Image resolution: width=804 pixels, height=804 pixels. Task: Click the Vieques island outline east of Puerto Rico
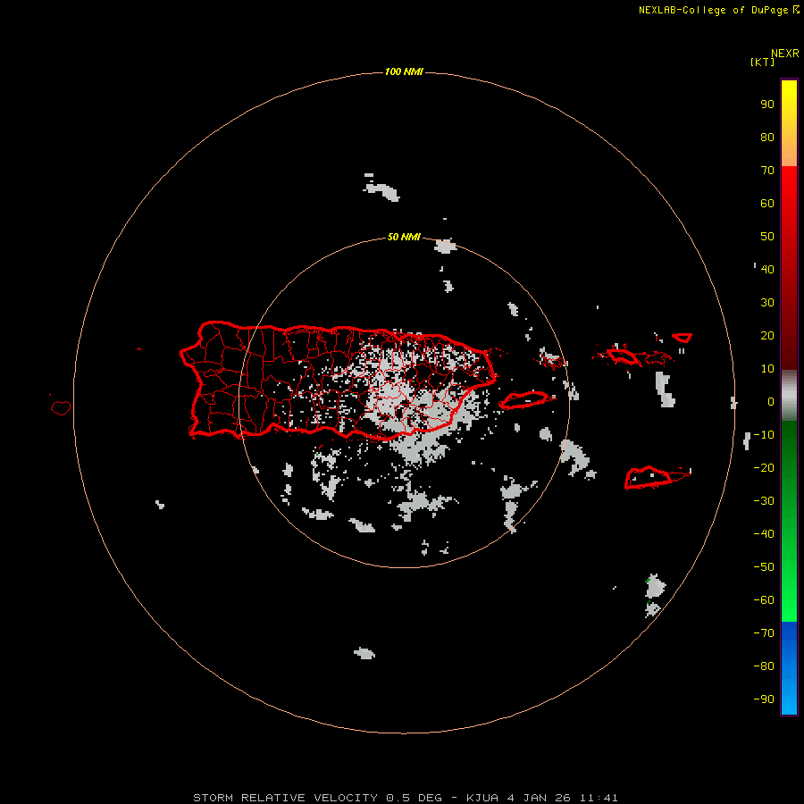click(x=525, y=399)
